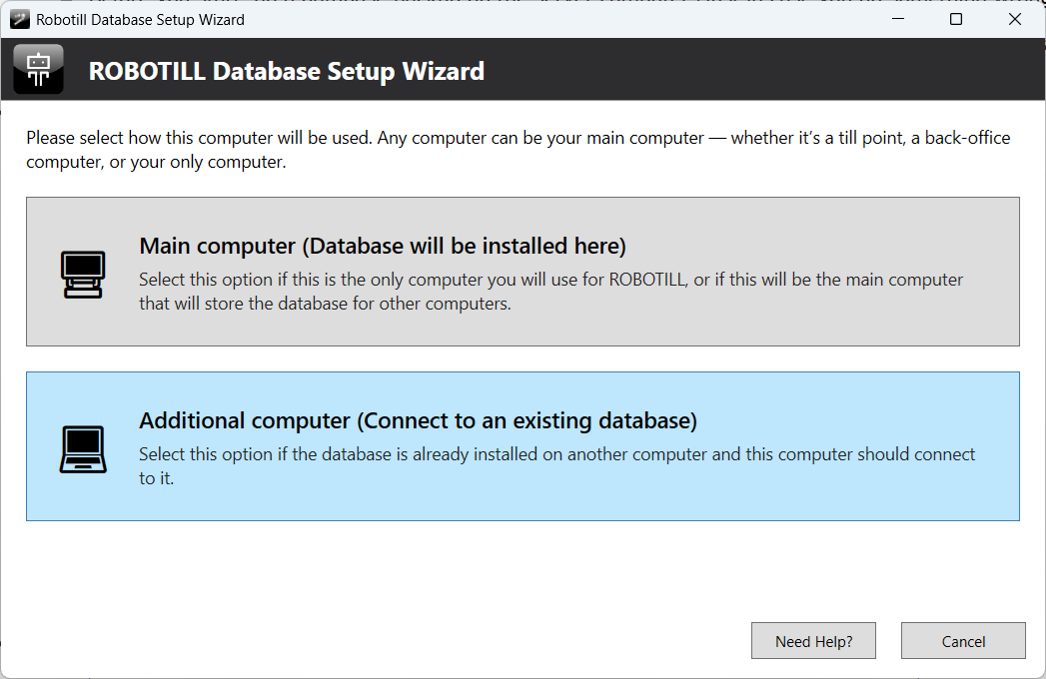The image size is (1046, 679).
Task: Open the Need Help? dialog
Action: 813,640
